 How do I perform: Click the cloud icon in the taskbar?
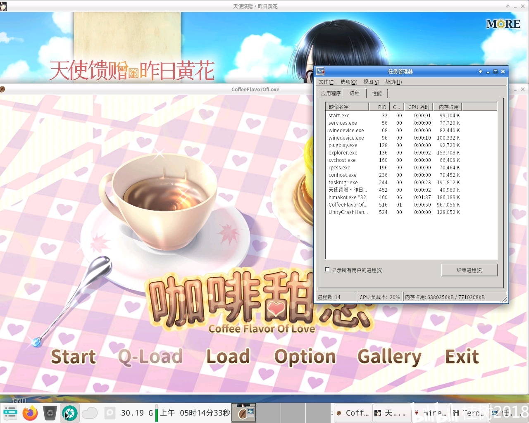[x=89, y=413]
